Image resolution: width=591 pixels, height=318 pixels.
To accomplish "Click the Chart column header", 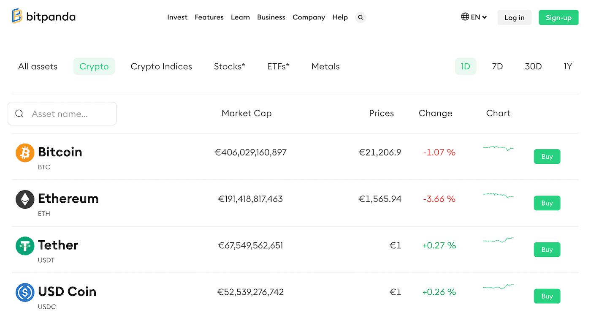I will (498, 113).
